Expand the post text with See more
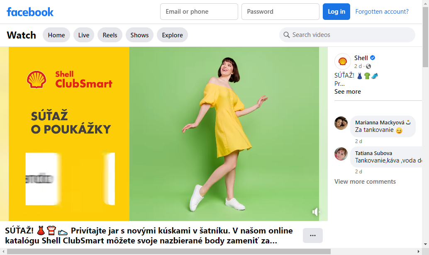 (x=347, y=92)
